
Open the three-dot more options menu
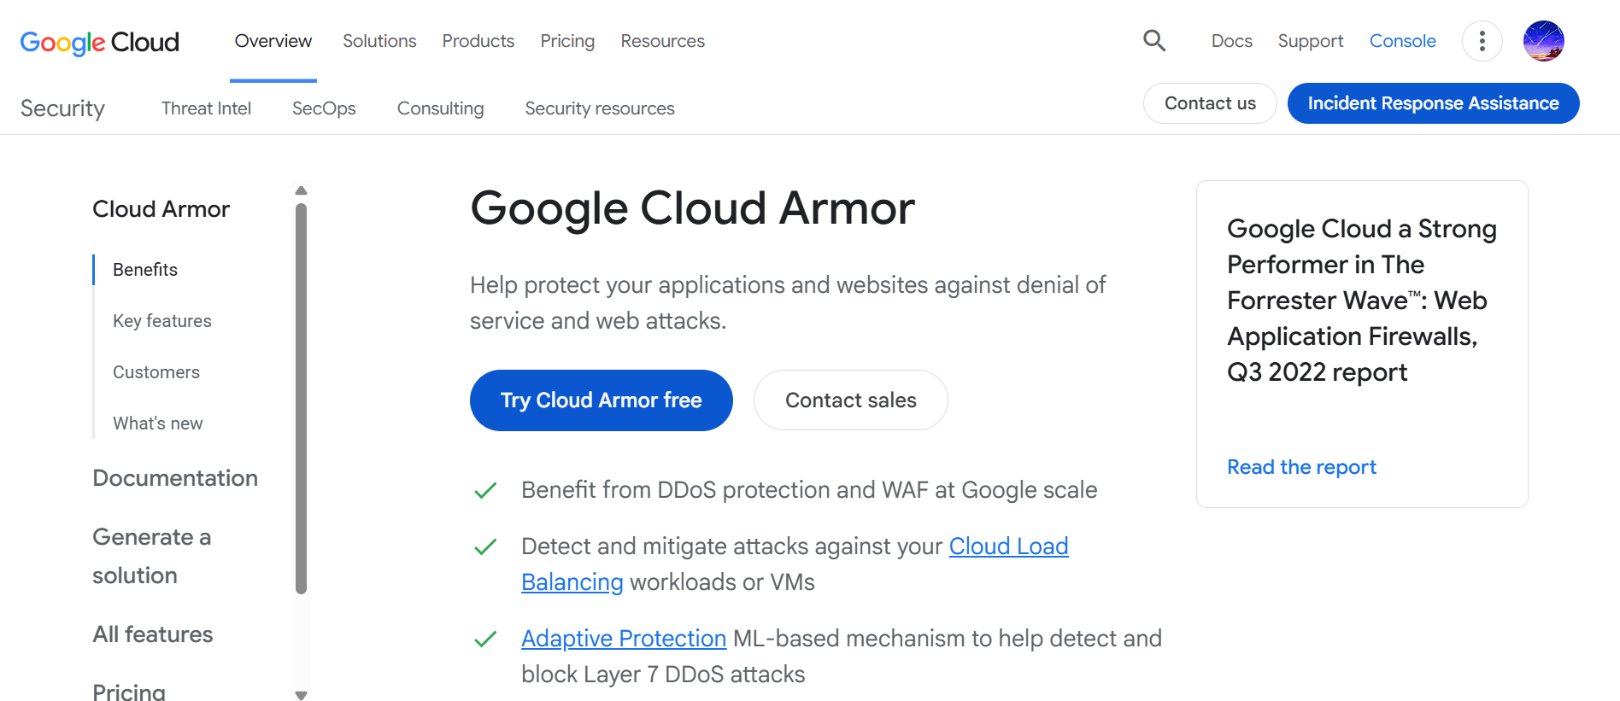(x=1482, y=41)
